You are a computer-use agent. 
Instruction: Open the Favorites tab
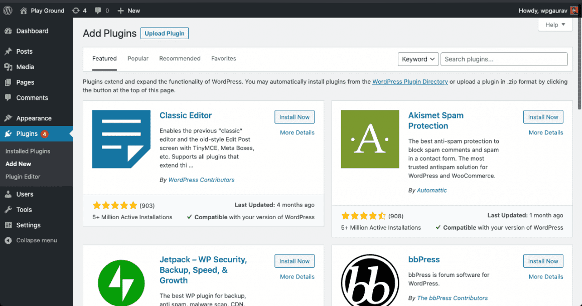223,58
